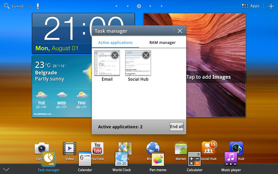Collapse the mini apps tray arrow

[x=6, y=169]
